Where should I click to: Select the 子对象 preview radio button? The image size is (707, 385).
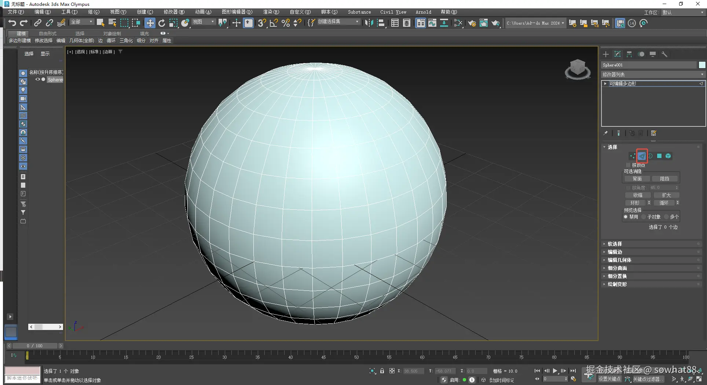(644, 217)
